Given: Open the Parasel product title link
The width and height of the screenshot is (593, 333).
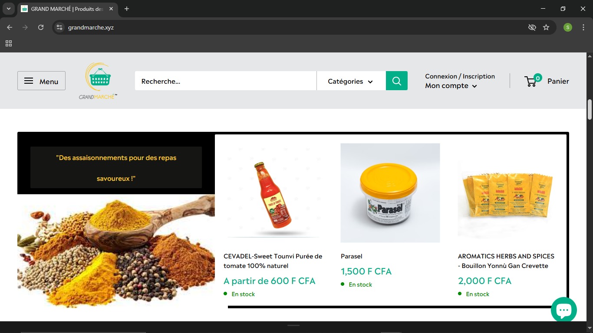Looking at the screenshot, I should pos(352,256).
